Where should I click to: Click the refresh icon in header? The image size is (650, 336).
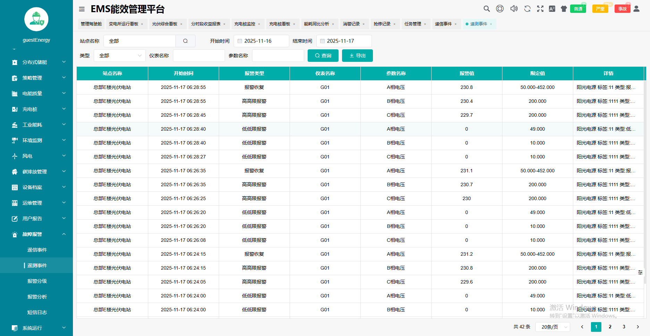tap(527, 9)
